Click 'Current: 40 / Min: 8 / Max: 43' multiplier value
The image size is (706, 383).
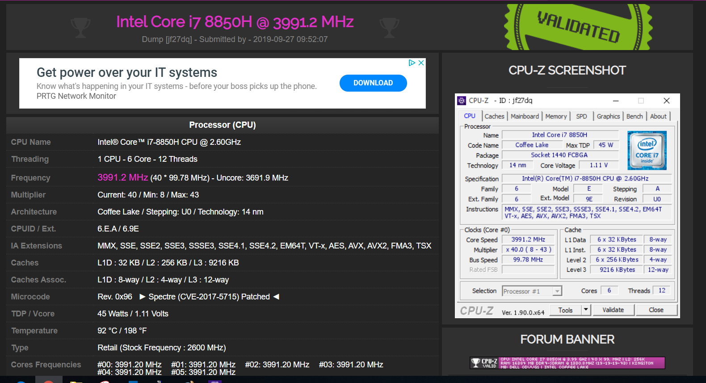click(x=148, y=195)
